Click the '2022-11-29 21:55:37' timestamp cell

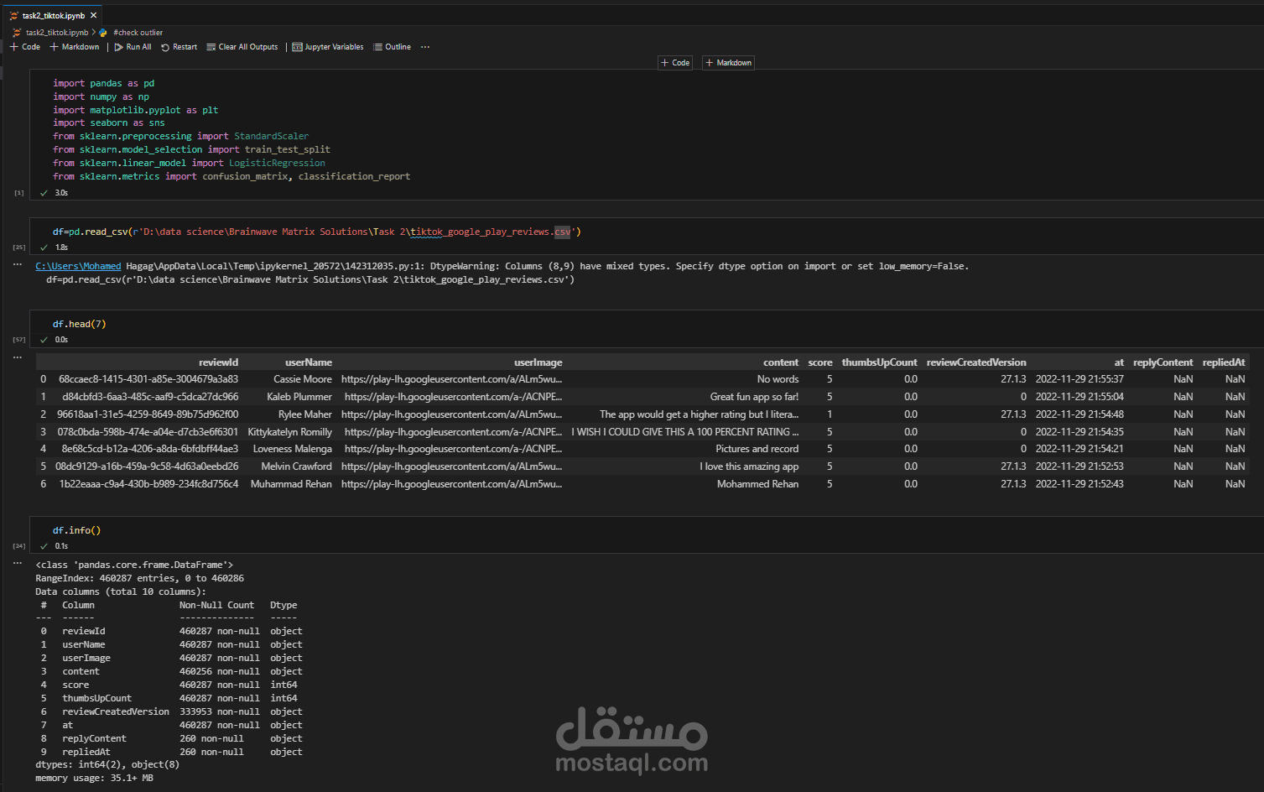point(1079,379)
